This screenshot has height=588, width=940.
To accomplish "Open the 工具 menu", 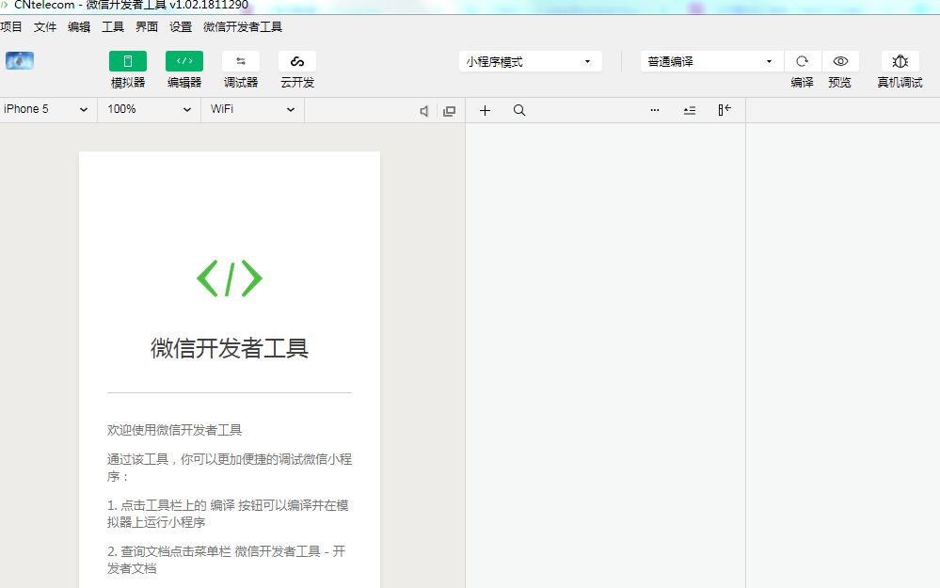I will point(113,27).
